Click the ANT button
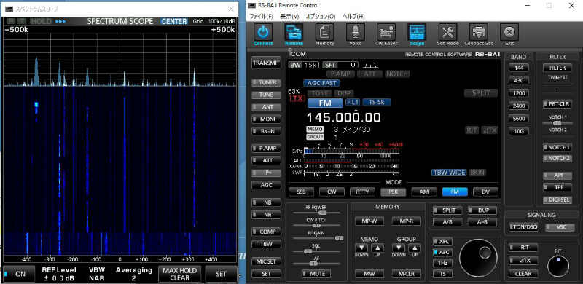This screenshot has height=284, width=583. point(266,107)
